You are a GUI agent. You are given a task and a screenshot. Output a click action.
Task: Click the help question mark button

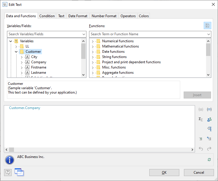point(8,173)
